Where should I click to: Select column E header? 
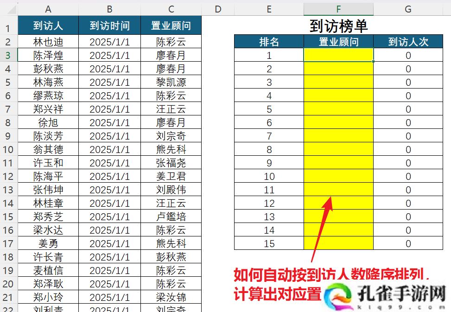click(x=269, y=9)
